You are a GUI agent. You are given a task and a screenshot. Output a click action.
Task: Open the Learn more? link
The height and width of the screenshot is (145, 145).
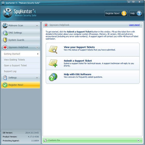pos(134,25)
